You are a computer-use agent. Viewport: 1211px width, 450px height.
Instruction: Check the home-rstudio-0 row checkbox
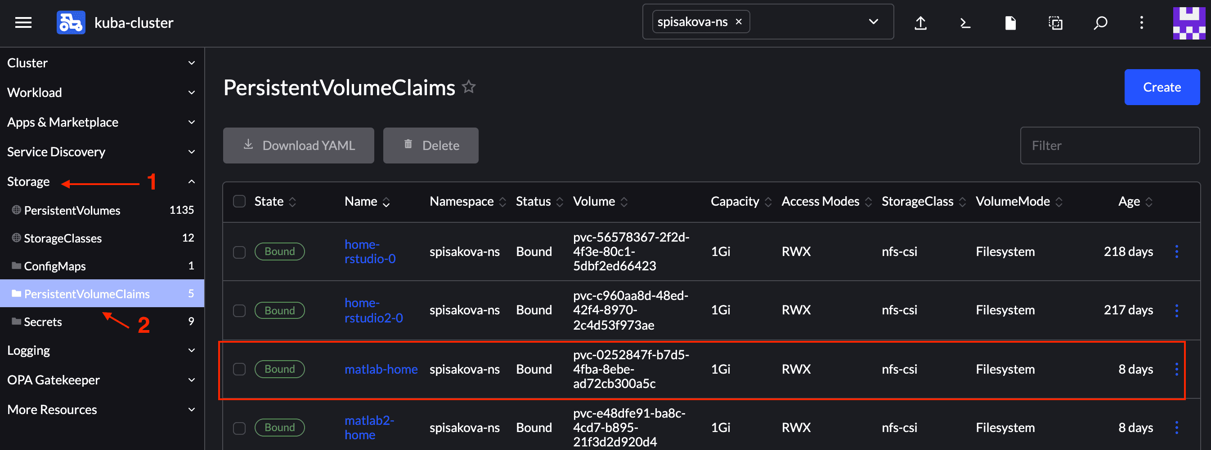(239, 252)
